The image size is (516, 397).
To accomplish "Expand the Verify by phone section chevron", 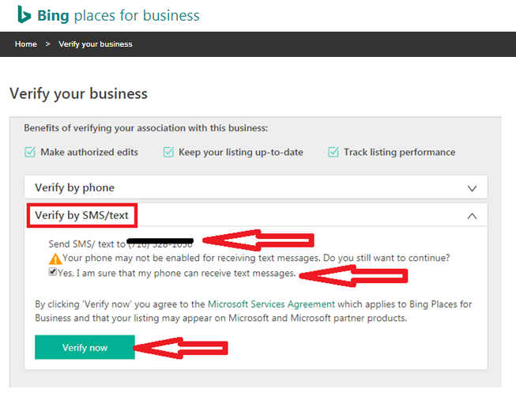I will 472,188.
